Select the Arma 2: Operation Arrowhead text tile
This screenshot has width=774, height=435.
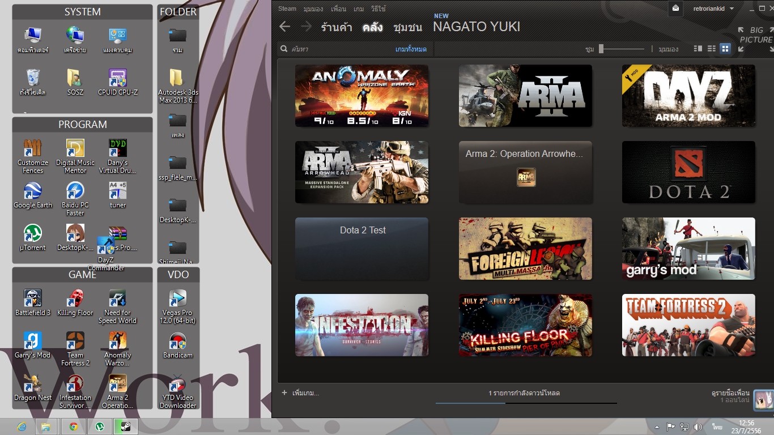pyautogui.click(x=525, y=172)
